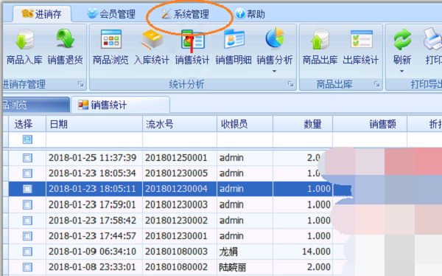Open the 进销存管理 group dialog launcher
The image size is (442, 276).
pos(80,84)
